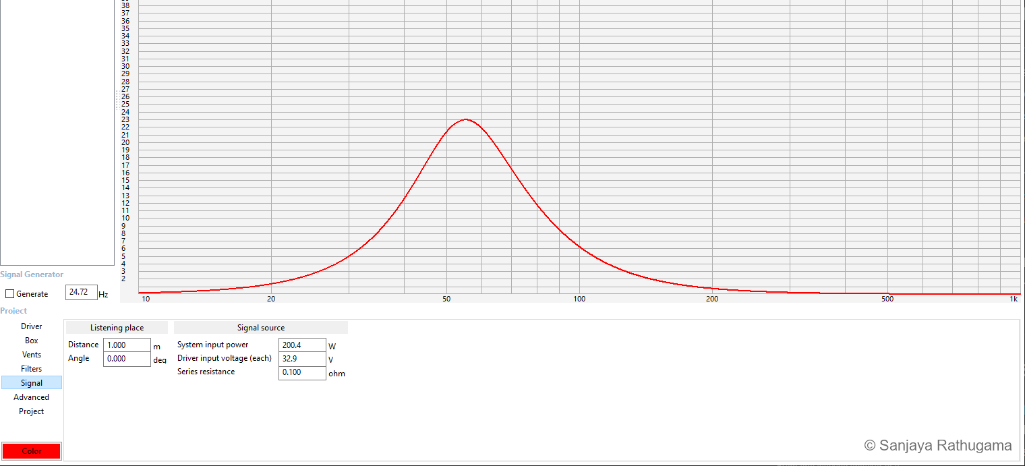Change Driver input voltage 32.9 field

click(x=302, y=359)
